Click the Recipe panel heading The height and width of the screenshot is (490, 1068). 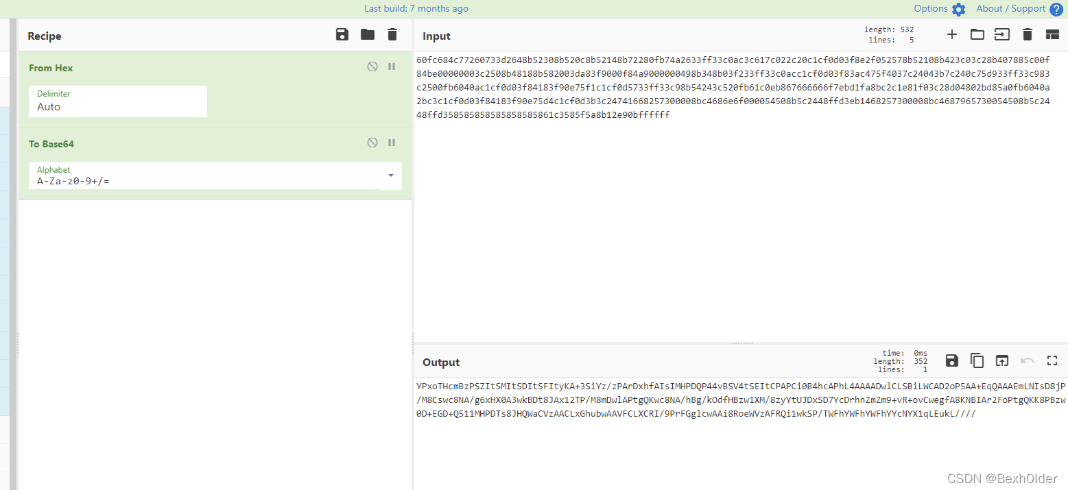click(45, 36)
